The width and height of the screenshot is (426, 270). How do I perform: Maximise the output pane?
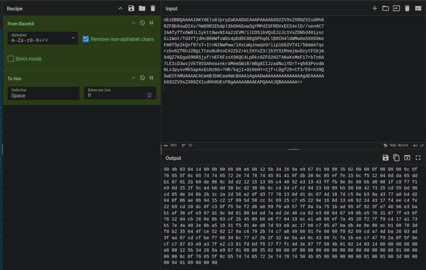pyautogui.click(x=418, y=158)
